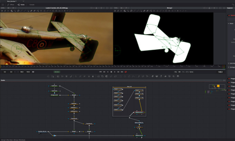Add a Brightness Contrast tool from the toolbar
235x141 pixels.
(89, 76)
